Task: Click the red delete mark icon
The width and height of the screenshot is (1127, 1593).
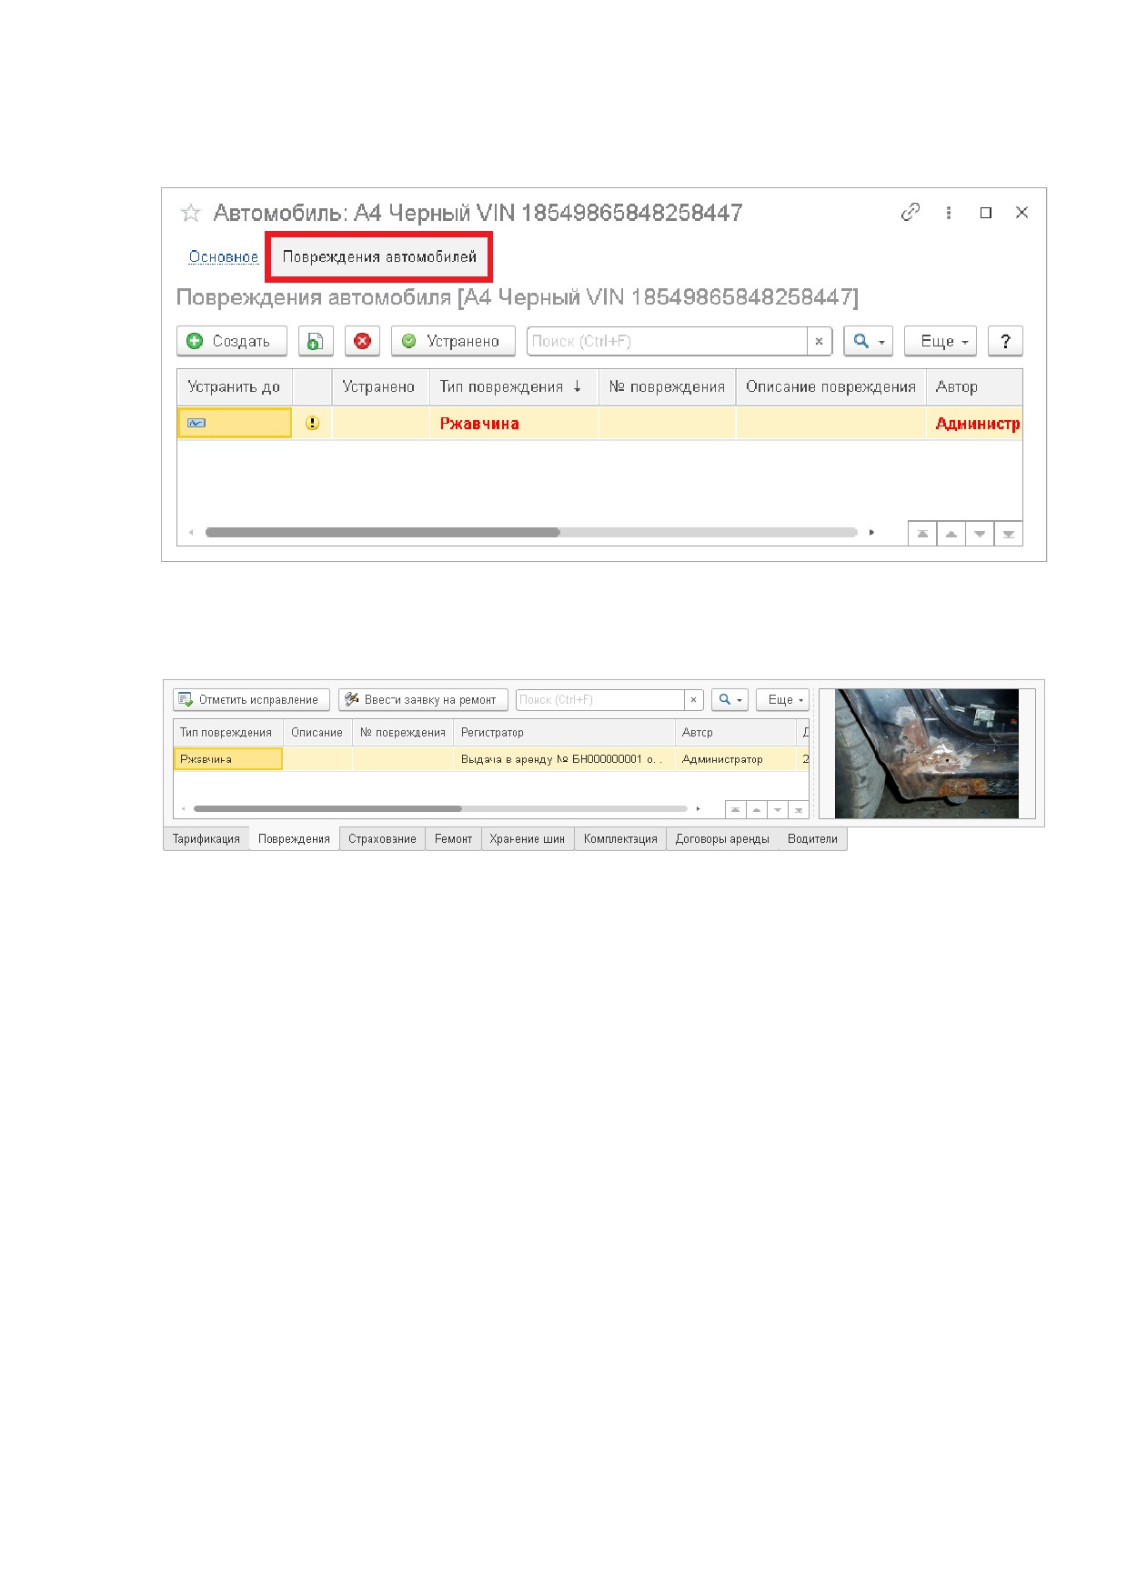Action: (x=362, y=341)
